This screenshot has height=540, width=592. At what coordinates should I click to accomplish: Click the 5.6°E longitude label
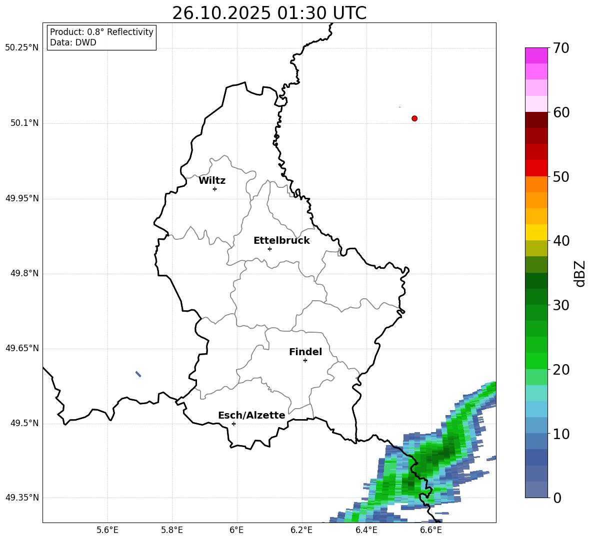pyautogui.click(x=107, y=530)
